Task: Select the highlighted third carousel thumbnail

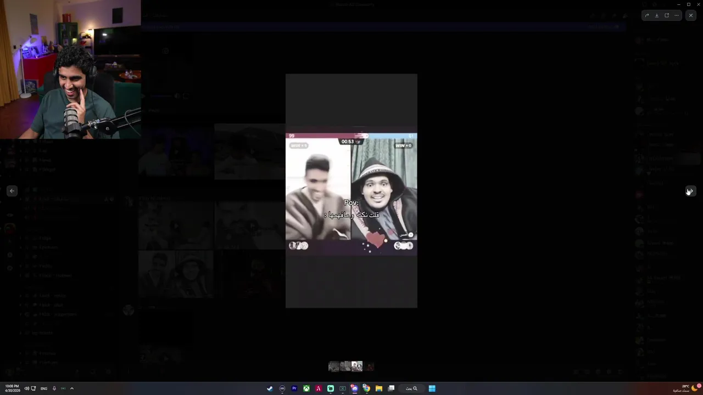Action: tap(357, 366)
